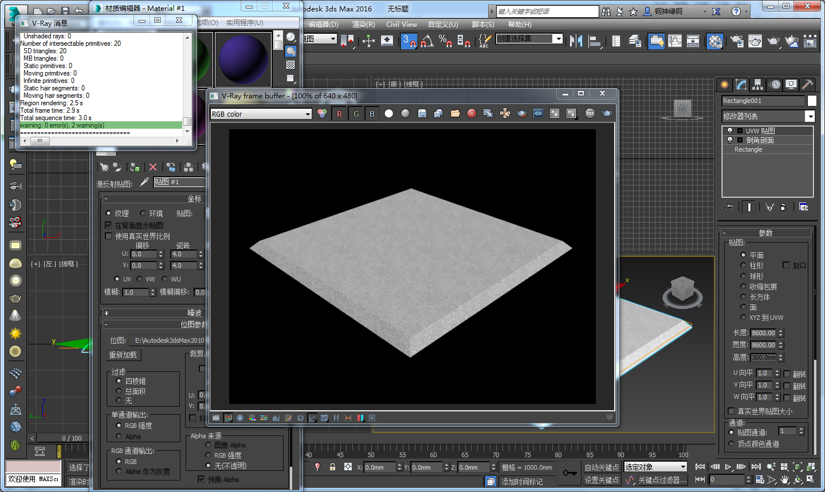
Task: Start render with the teapot icon in frame buffer
Action: point(607,114)
